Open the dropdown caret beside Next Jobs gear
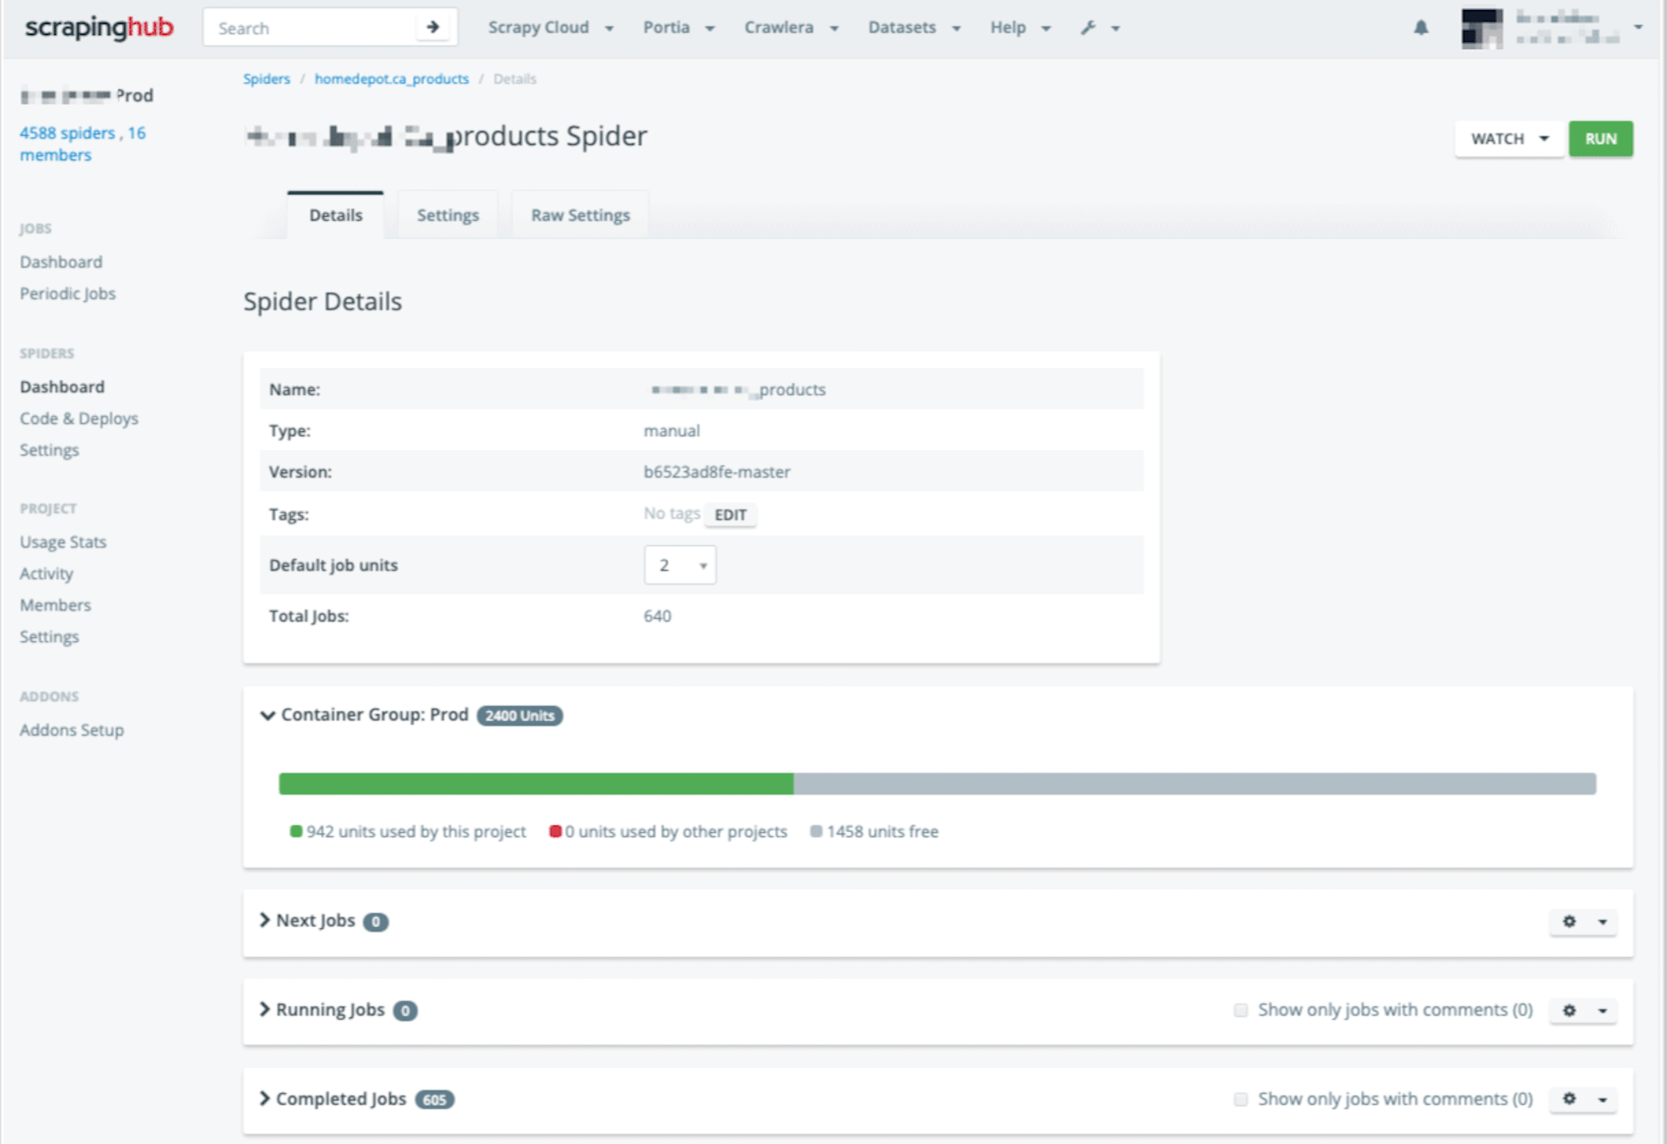This screenshot has width=1667, height=1144. [1602, 921]
